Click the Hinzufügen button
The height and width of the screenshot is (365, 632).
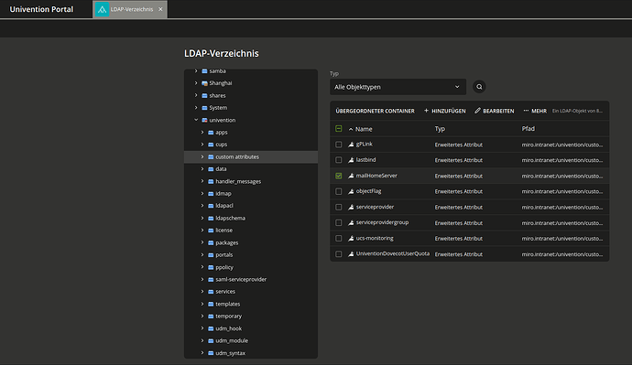(444, 111)
